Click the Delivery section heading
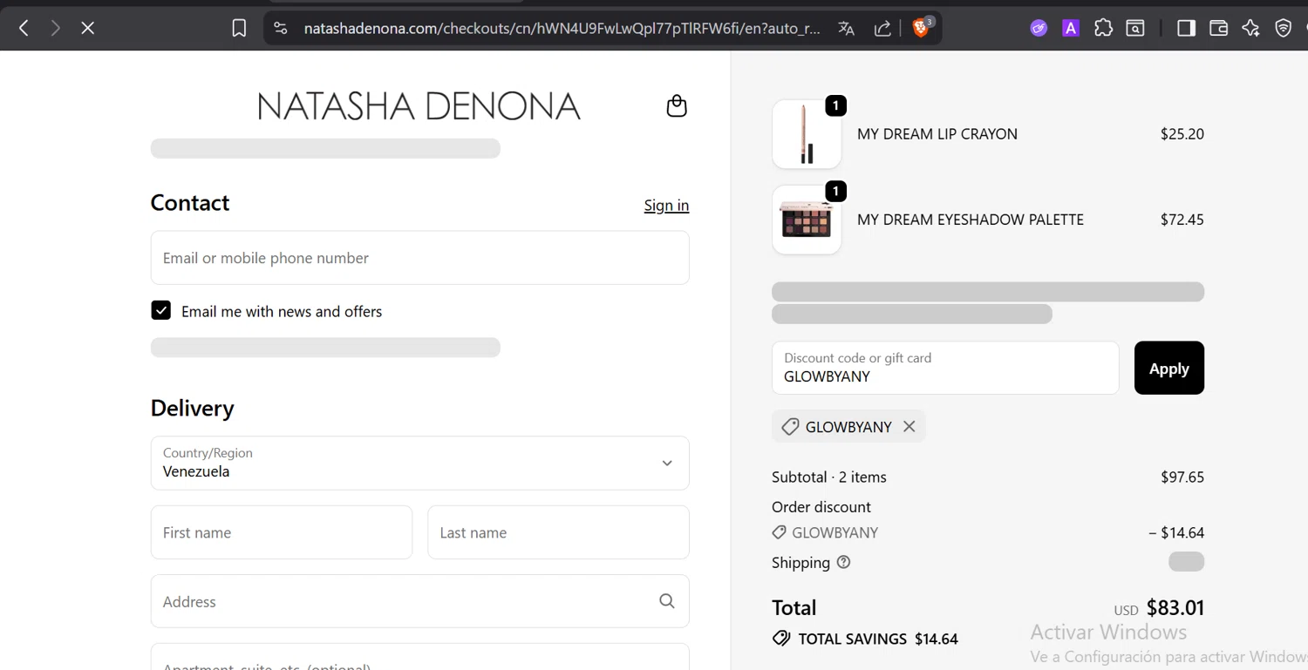1308x670 pixels. pyautogui.click(x=193, y=409)
